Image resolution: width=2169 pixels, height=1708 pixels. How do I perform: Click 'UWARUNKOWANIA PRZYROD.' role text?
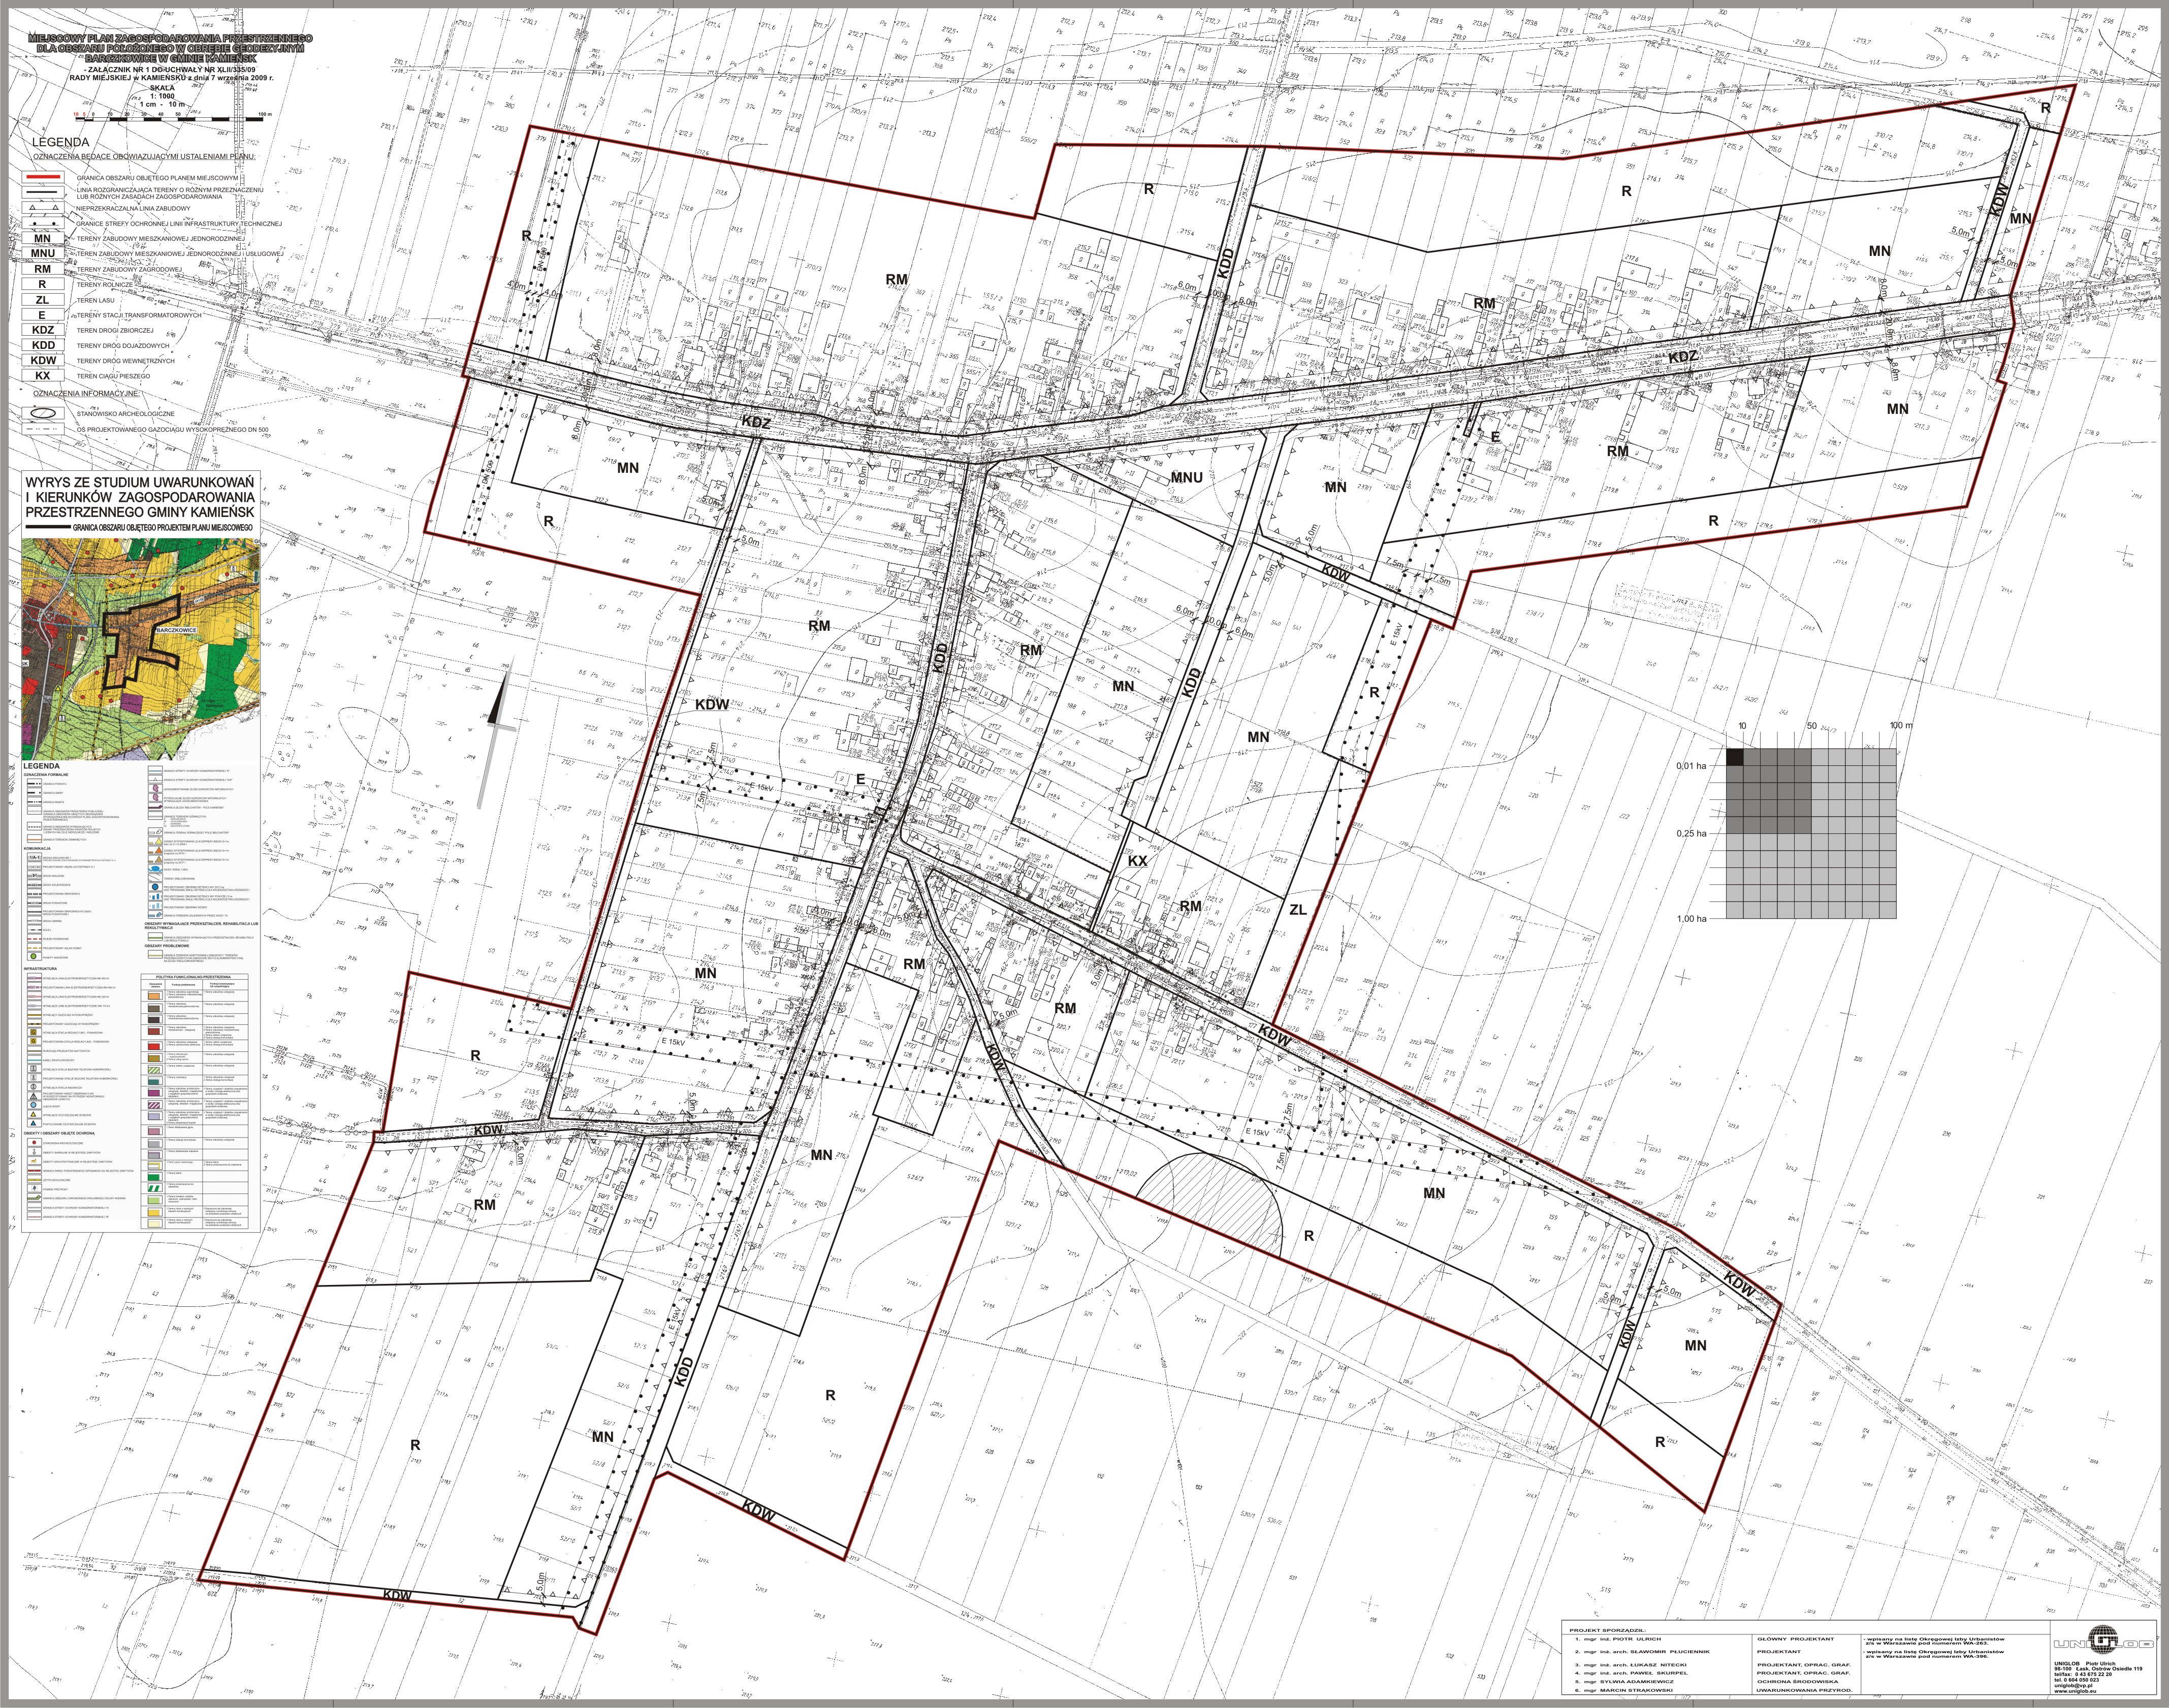click(1805, 1691)
